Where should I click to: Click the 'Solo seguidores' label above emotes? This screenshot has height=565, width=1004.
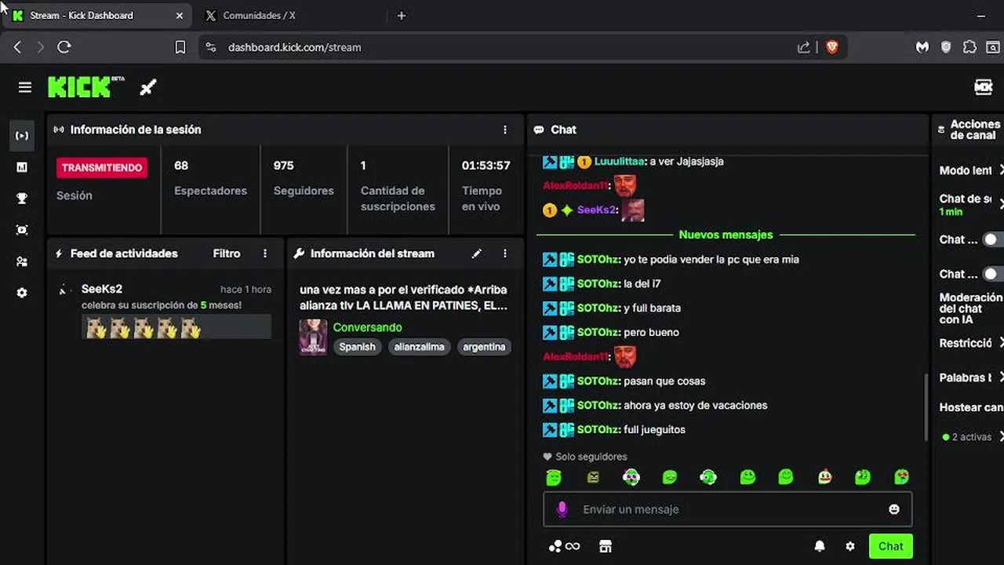point(591,457)
